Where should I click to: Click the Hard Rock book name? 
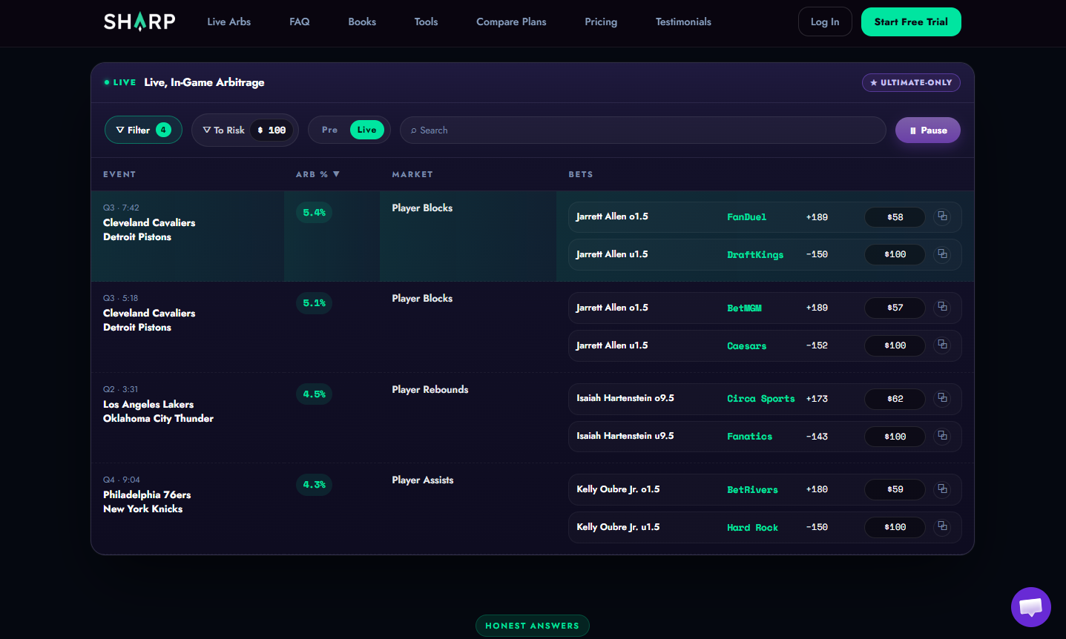click(x=752, y=528)
